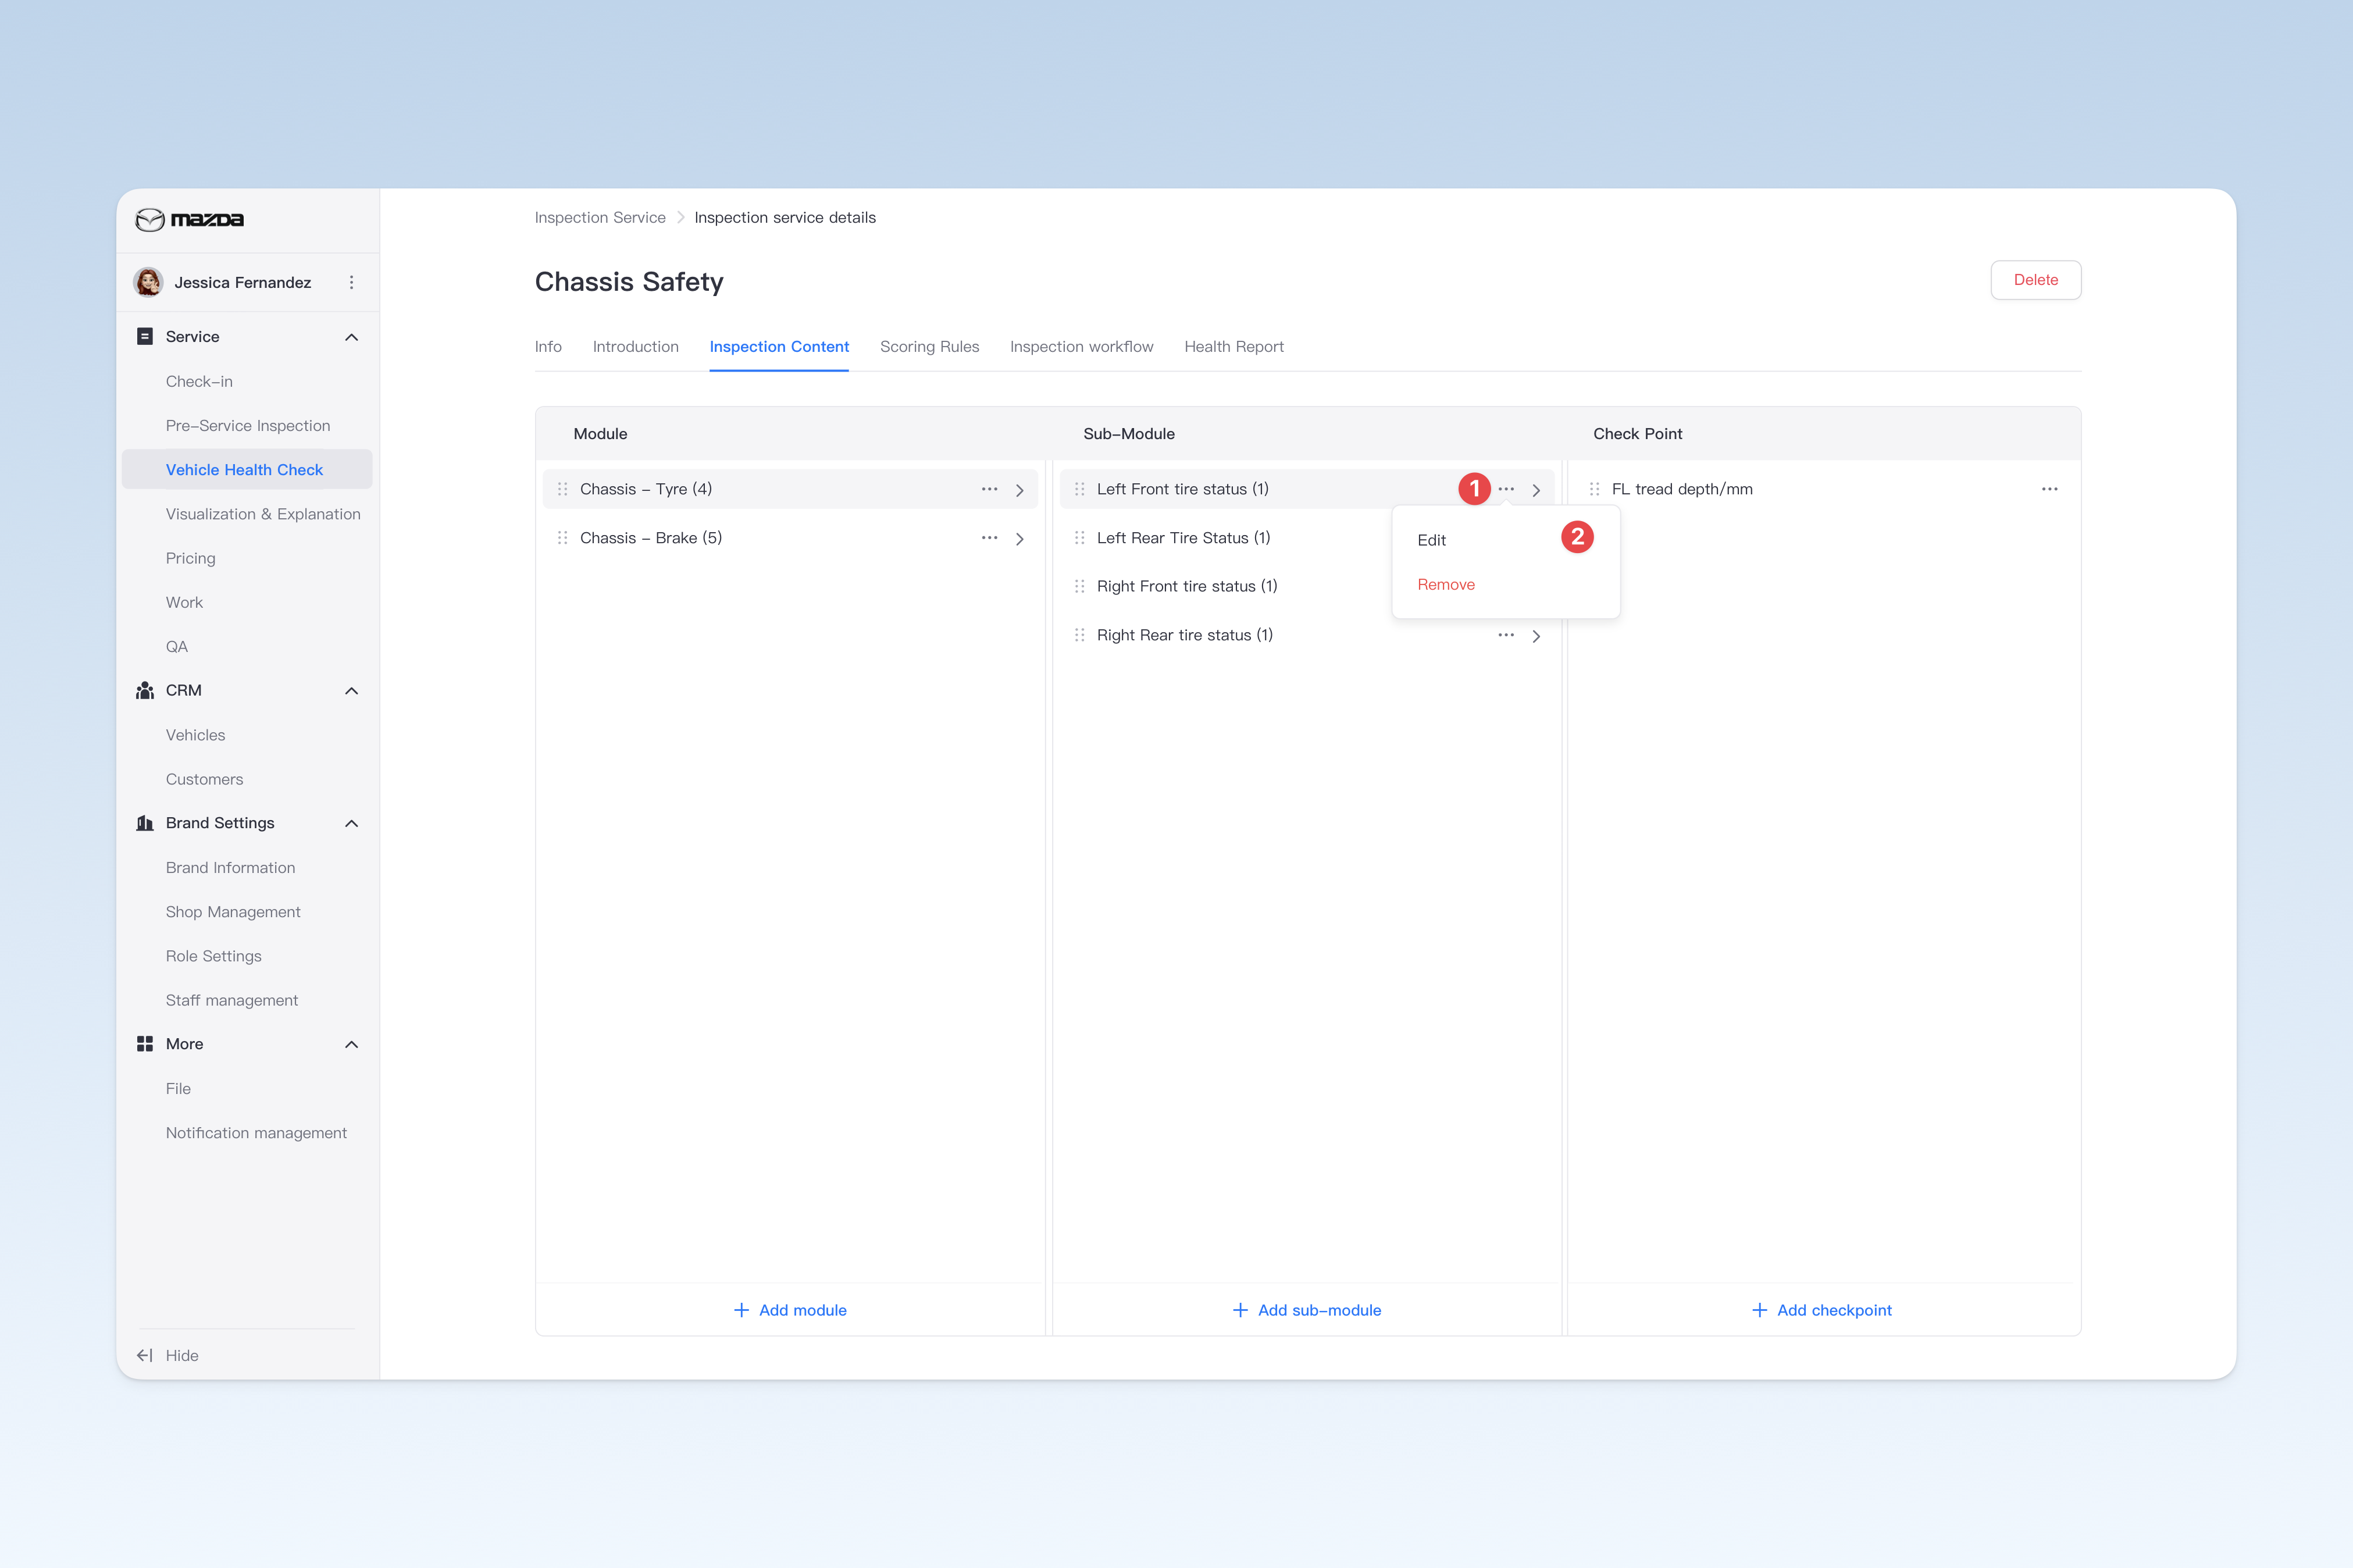Grab drag handle of Right Front tire status

tap(1079, 586)
